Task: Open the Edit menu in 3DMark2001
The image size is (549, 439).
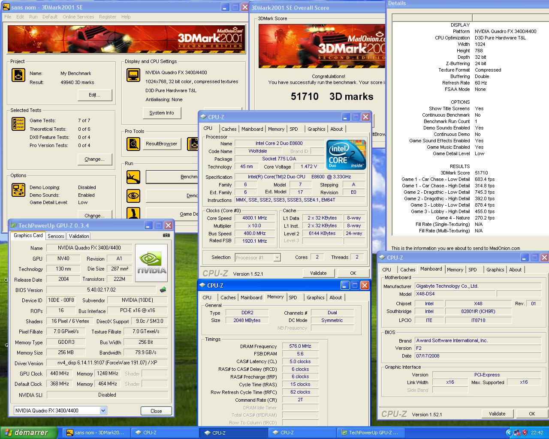Action: coord(20,17)
